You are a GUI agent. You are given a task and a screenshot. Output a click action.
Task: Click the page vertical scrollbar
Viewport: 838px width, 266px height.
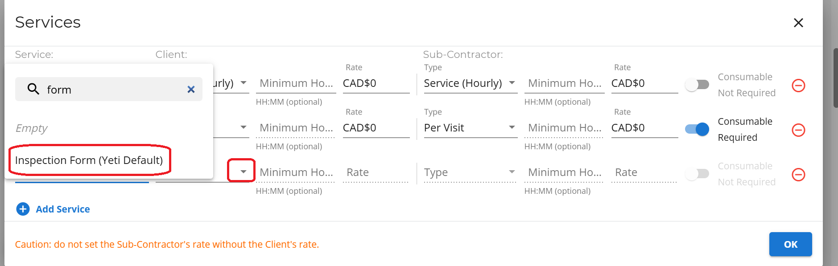(835, 78)
